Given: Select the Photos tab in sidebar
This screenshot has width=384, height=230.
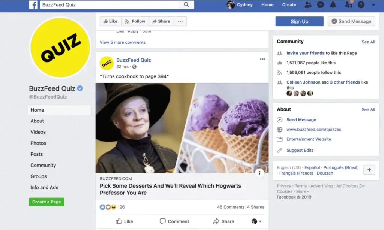Looking at the screenshot, I should point(38,143).
